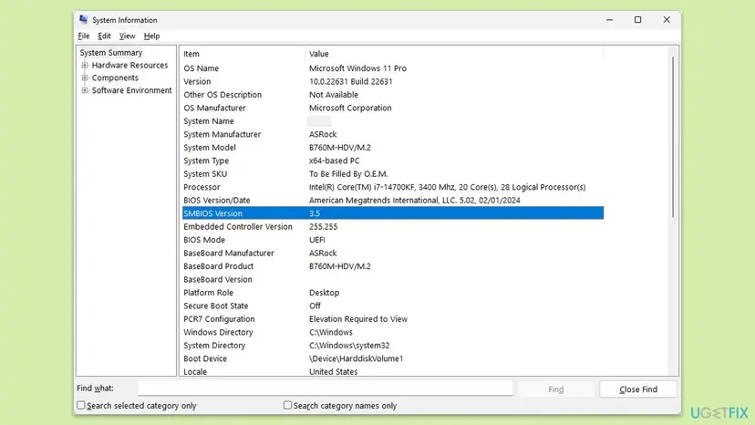The height and width of the screenshot is (425, 755).
Task: Click the To Be Filled By O.E.M. value
Action: point(348,174)
